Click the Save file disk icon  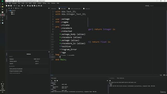point(11,6)
